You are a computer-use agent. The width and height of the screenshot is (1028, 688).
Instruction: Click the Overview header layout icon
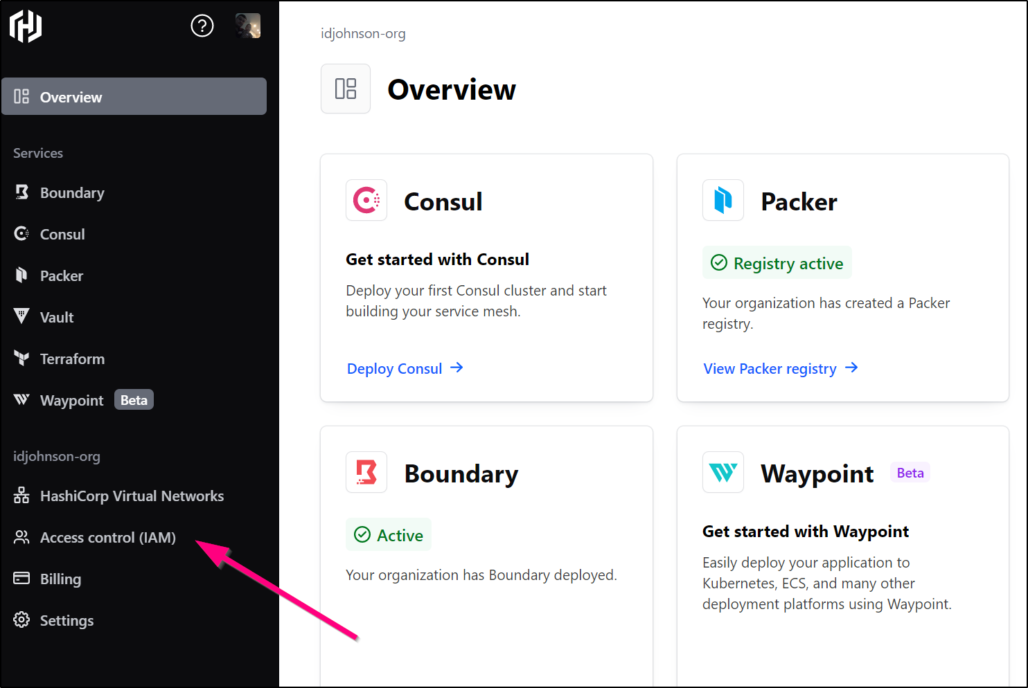click(346, 89)
